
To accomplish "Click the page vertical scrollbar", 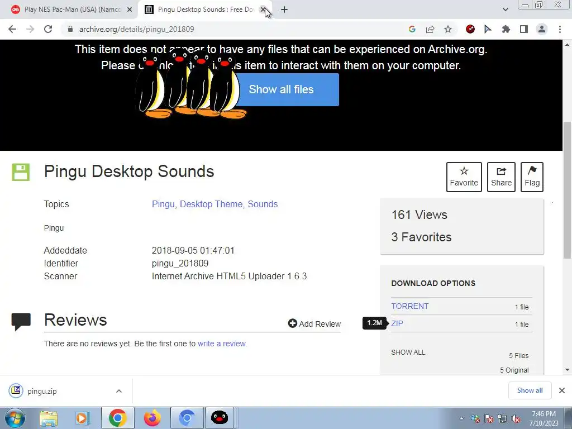I will [568, 190].
